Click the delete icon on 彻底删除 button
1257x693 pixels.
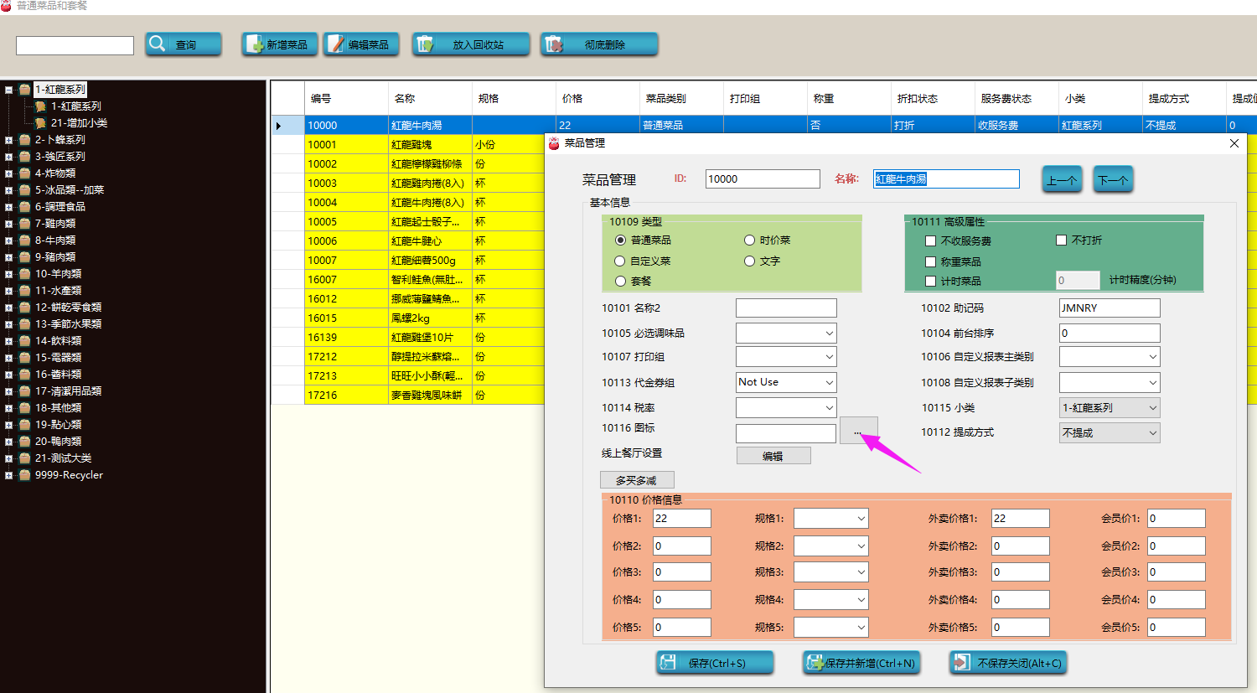tap(554, 44)
